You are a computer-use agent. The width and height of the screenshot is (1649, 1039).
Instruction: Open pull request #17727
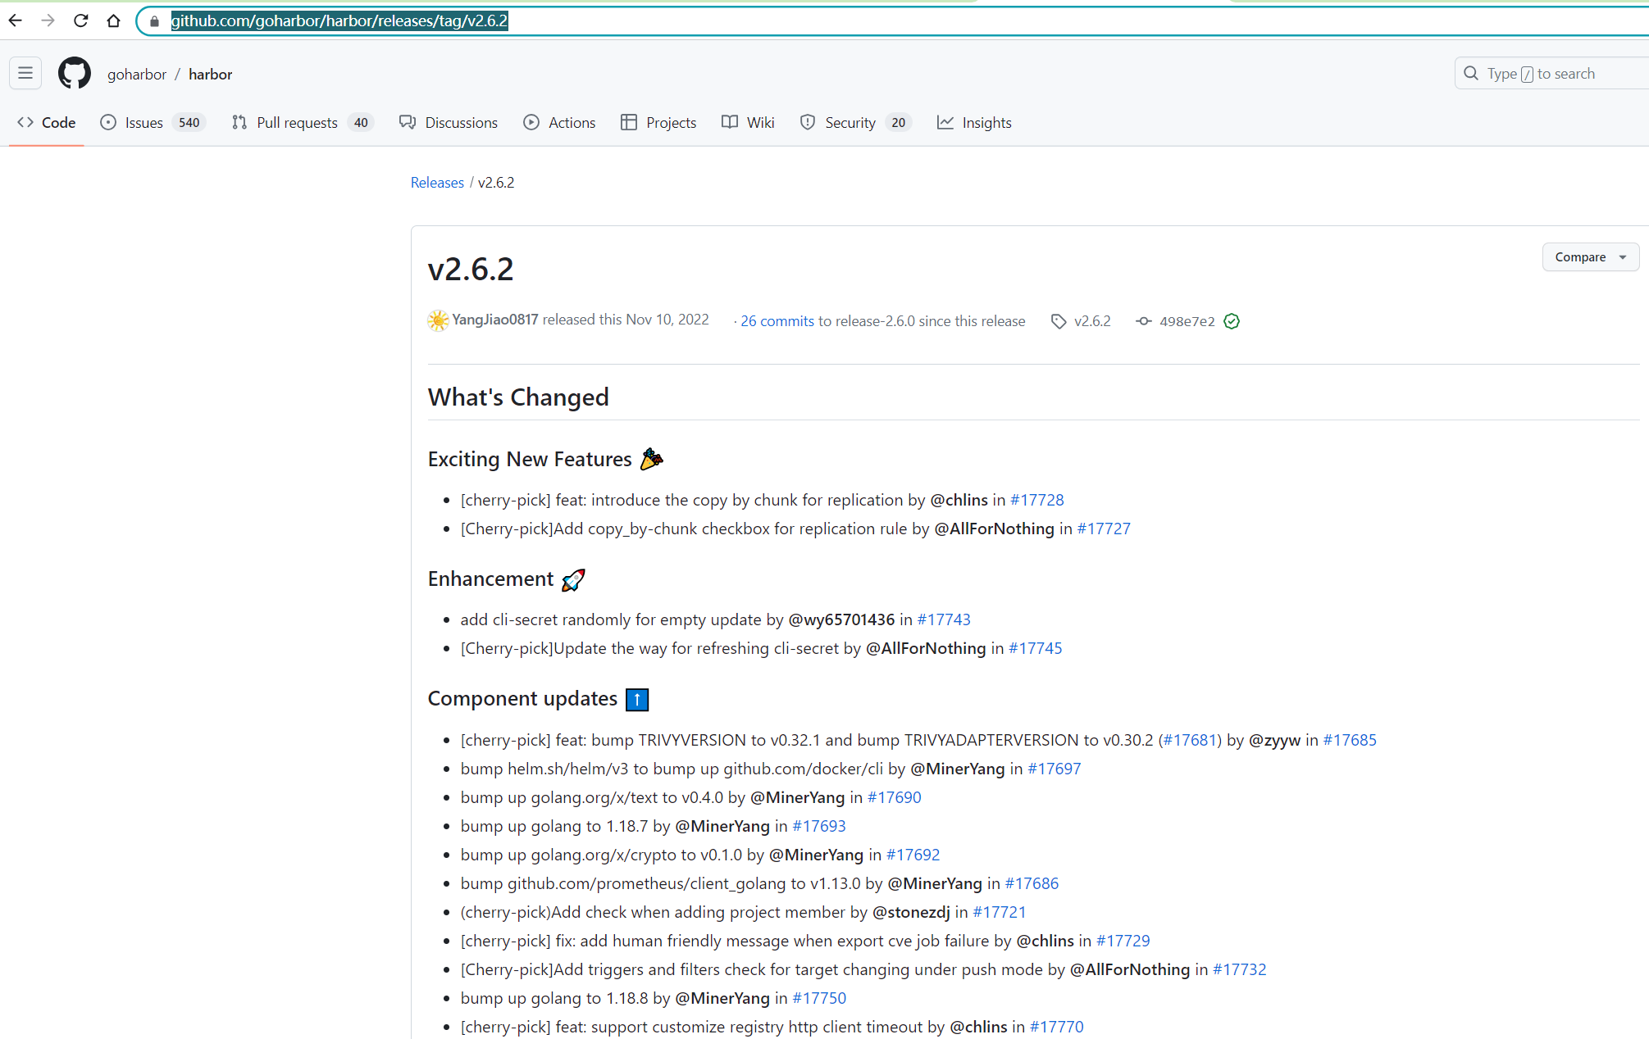1104,529
